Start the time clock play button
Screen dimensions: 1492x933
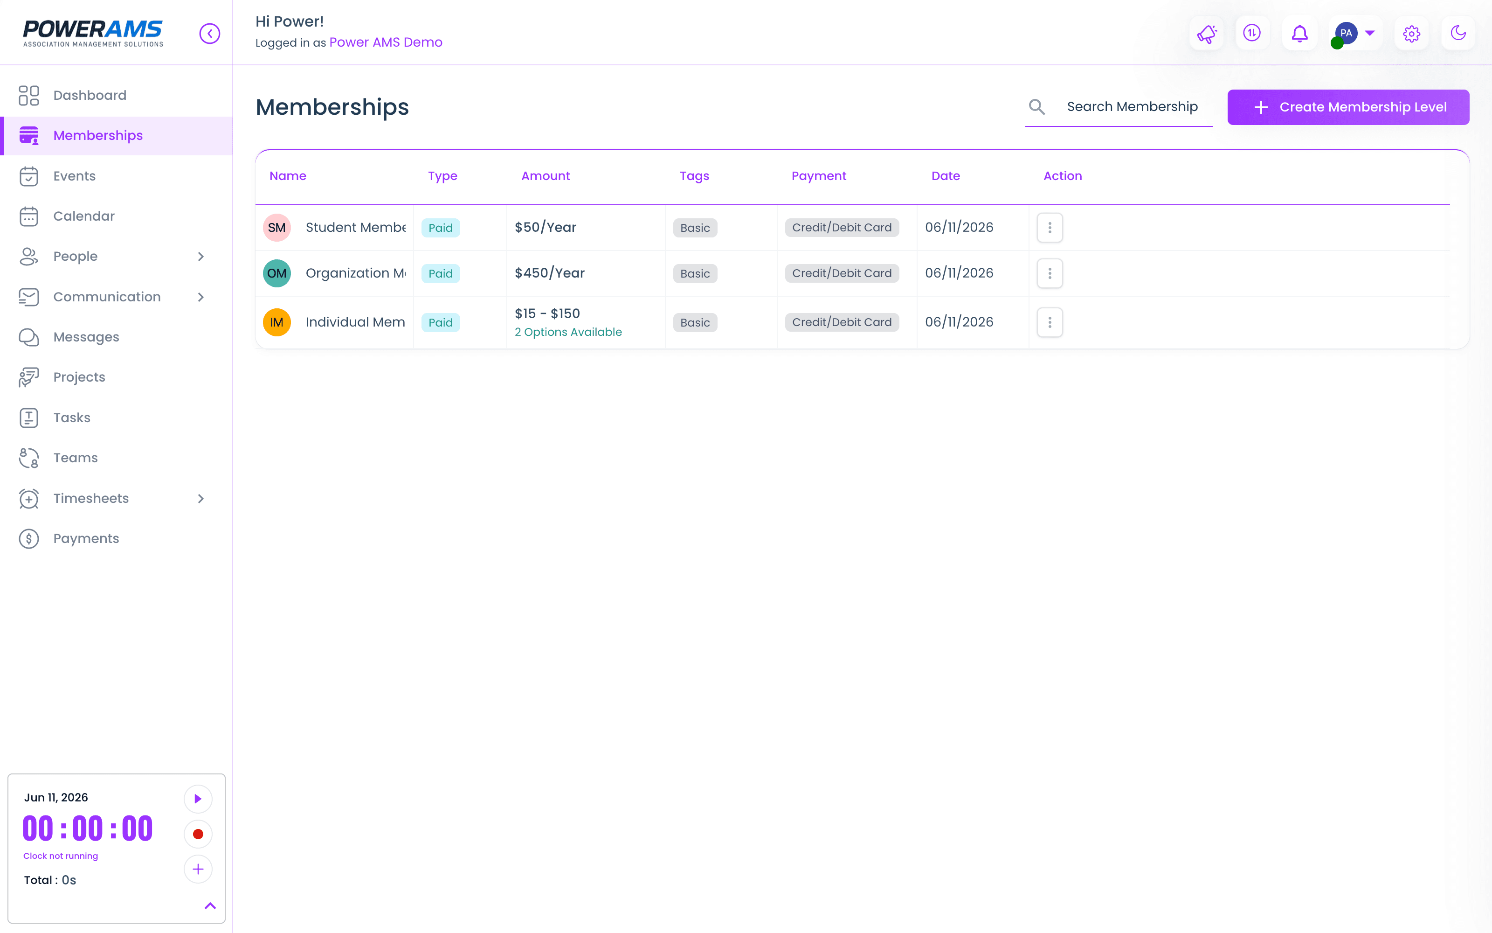tap(198, 799)
